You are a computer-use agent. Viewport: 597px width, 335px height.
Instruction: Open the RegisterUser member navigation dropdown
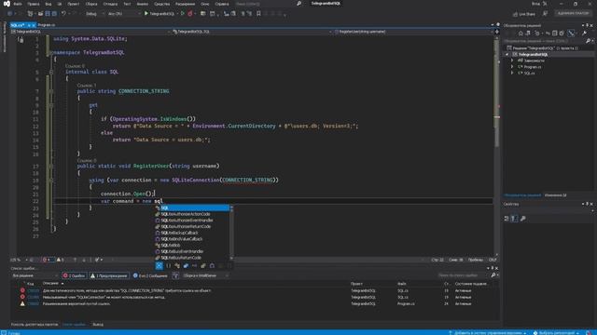click(413, 32)
